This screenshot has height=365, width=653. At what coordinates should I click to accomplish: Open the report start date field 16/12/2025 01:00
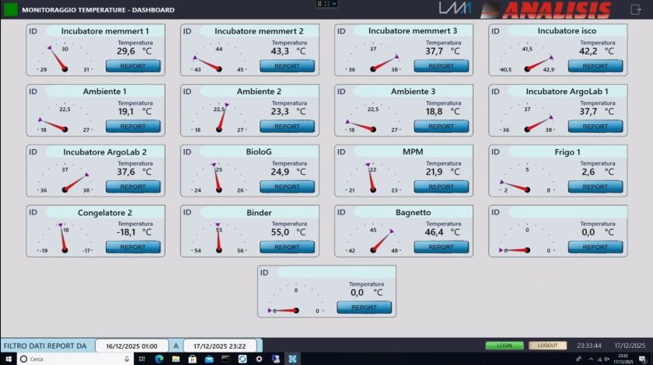pos(133,346)
